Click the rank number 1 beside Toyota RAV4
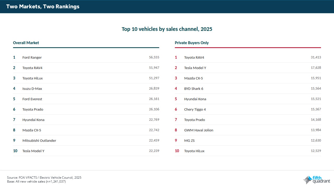The height and width of the screenshot is (187, 334). point(176,57)
